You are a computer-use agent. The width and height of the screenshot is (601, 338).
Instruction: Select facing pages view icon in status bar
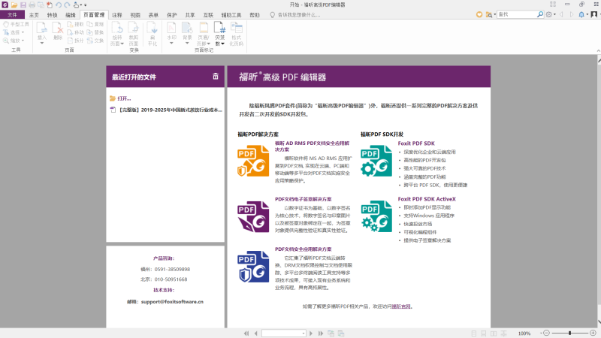pos(494,333)
